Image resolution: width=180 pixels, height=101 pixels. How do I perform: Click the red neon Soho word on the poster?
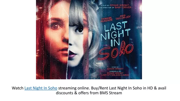pyautogui.click(x=116, y=51)
